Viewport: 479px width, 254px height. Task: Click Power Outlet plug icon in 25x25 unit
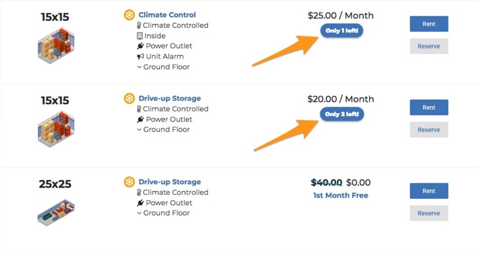click(x=140, y=203)
